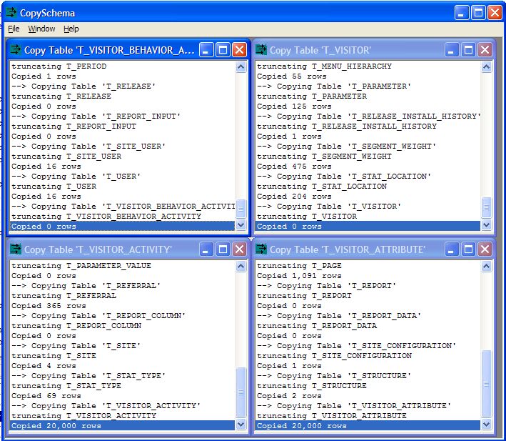Minimize the T_VISITOR_BEHAVIOR_A... child window

pyautogui.click(x=206, y=50)
